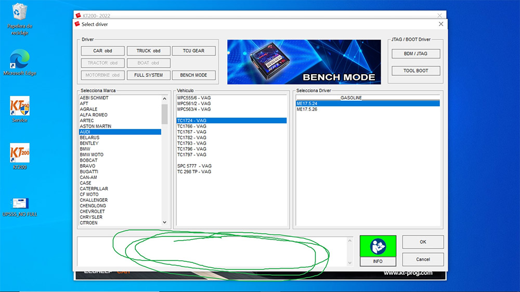Viewport: 520px width, 292px height.
Task: Select CATERPILLAR in the brand list
Action: tap(120, 188)
